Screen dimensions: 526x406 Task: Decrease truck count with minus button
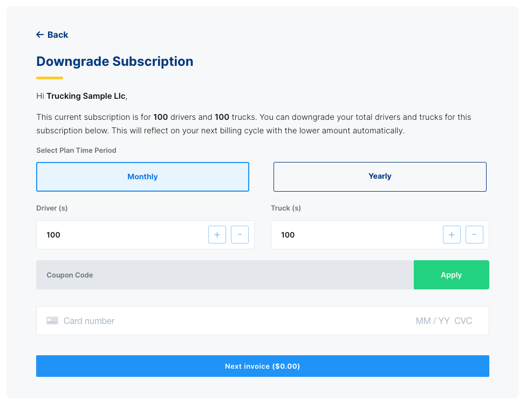tap(474, 234)
